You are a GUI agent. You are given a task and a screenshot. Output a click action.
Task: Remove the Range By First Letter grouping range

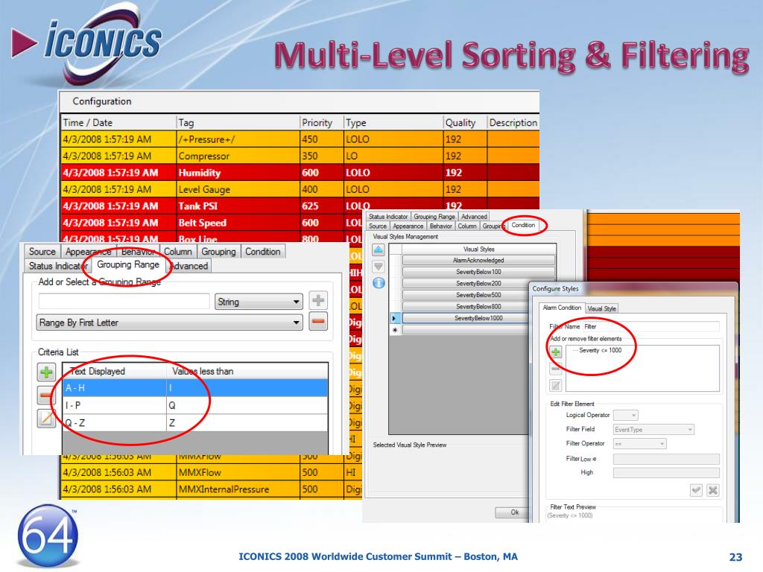click(318, 322)
